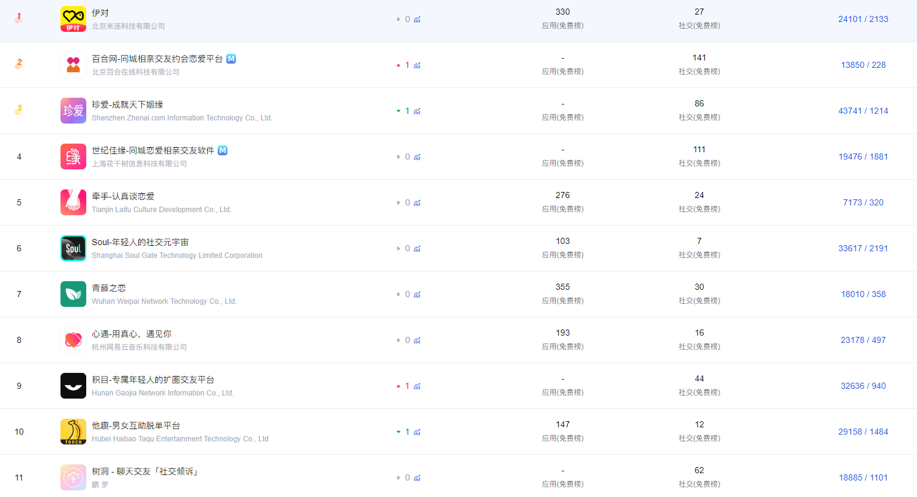Screen dimensions: 917x497
Task: Click rating count 29158 / 1484
Action: pos(863,432)
